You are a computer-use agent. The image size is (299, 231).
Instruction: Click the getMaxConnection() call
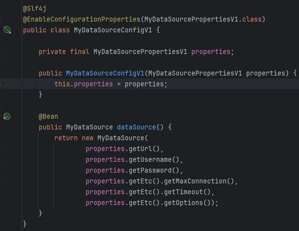pyautogui.click(x=199, y=181)
